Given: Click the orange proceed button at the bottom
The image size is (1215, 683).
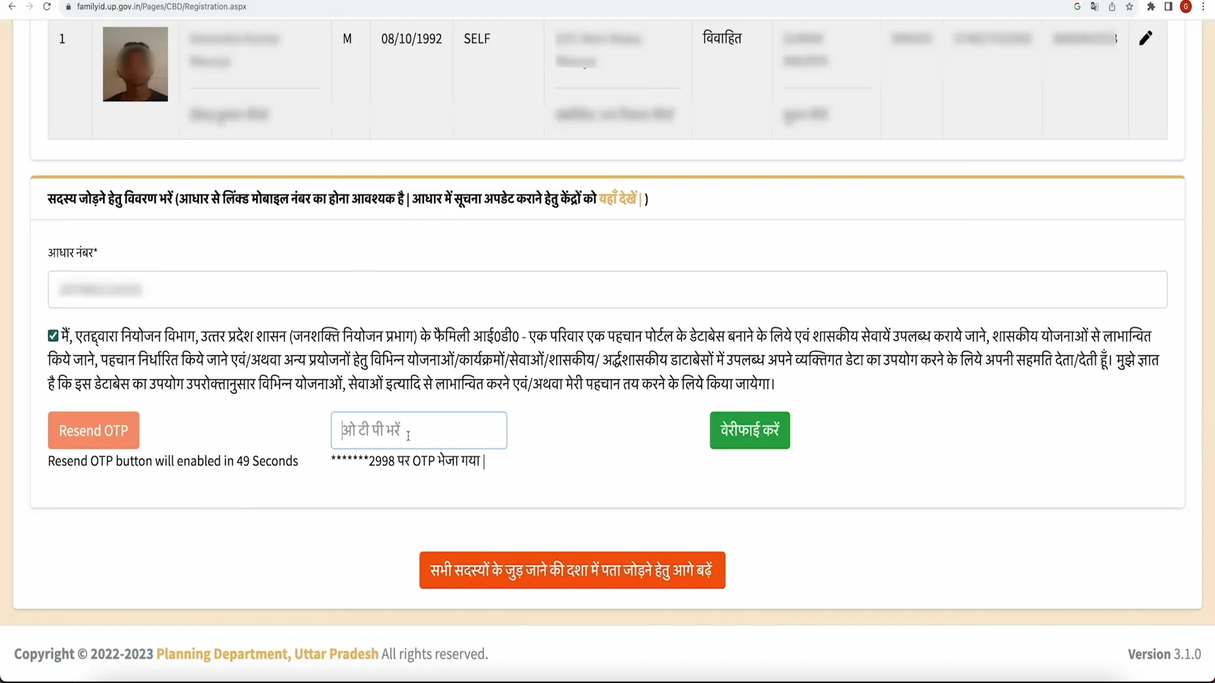Looking at the screenshot, I should tap(571, 570).
